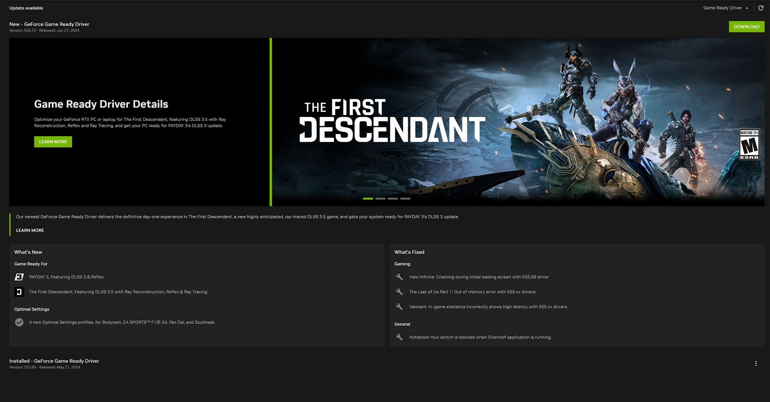Click the LEARN MORE link below banner
Screen dimensions: 770x402
click(x=30, y=230)
